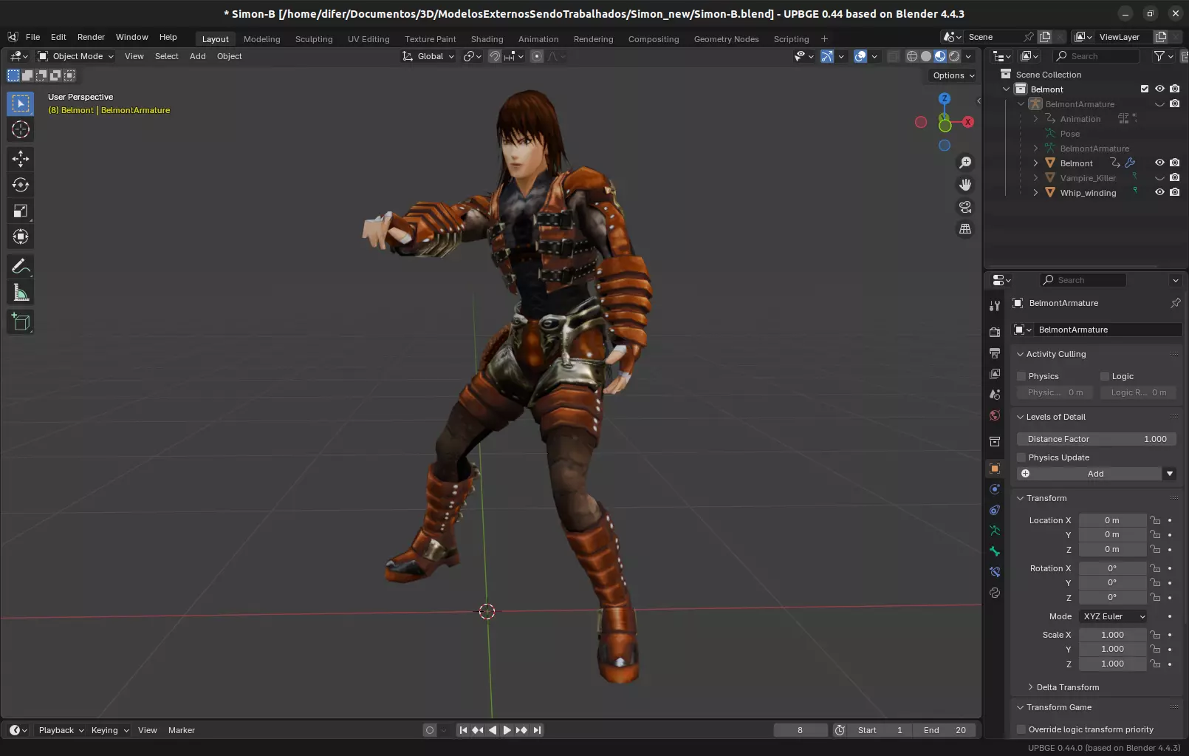Screen dimensions: 1189x756
Task: Select the Annotate tool
Action: coord(21,266)
